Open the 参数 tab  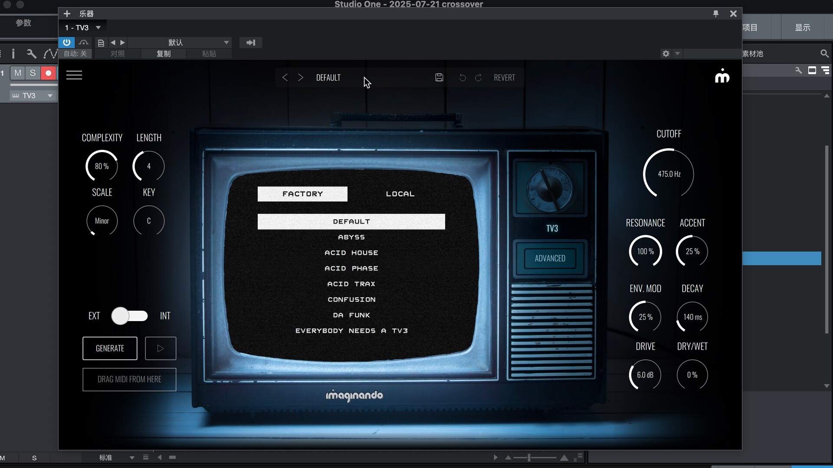tap(23, 23)
